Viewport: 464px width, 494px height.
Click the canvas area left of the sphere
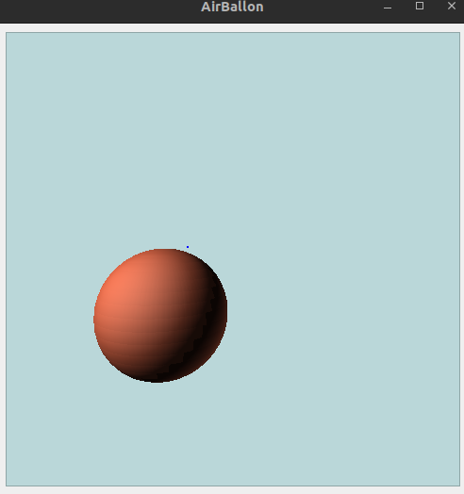pyautogui.click(x=50, y=315)
